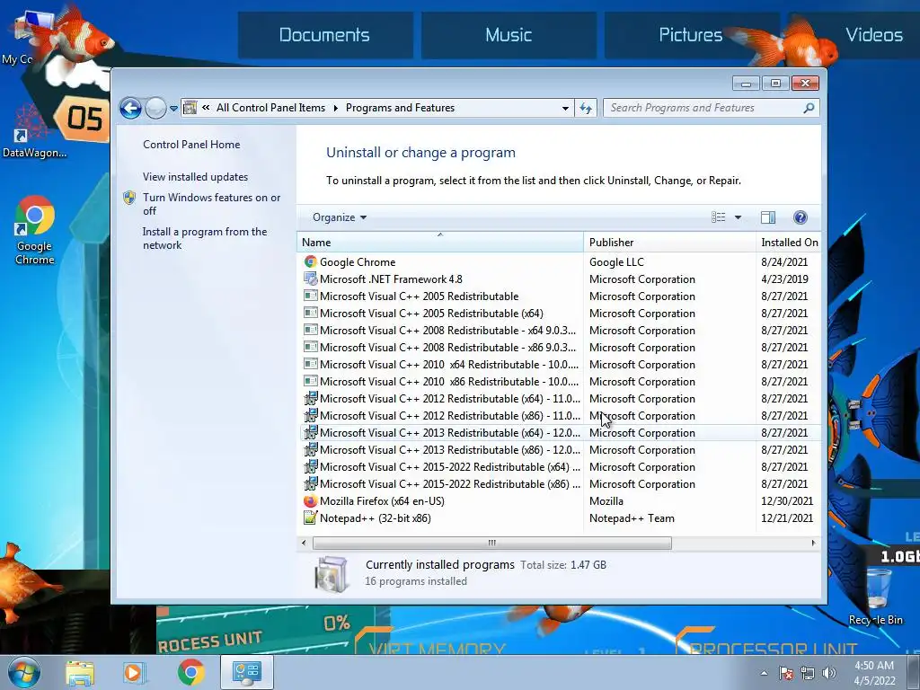Image resolution: width=920 pixels, height=690 pixels.
Task: Click icon of Visual C++ 2013 Redistributable (x86)
Action: pyautogui.click(x=310, y=449)
